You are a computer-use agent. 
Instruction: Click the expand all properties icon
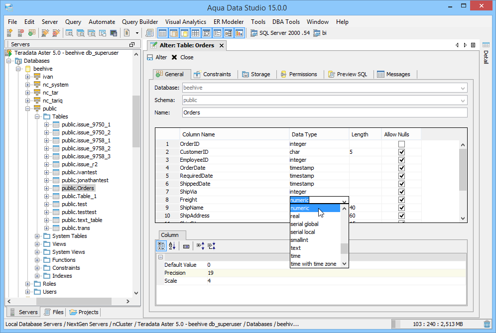coord(201,246)
